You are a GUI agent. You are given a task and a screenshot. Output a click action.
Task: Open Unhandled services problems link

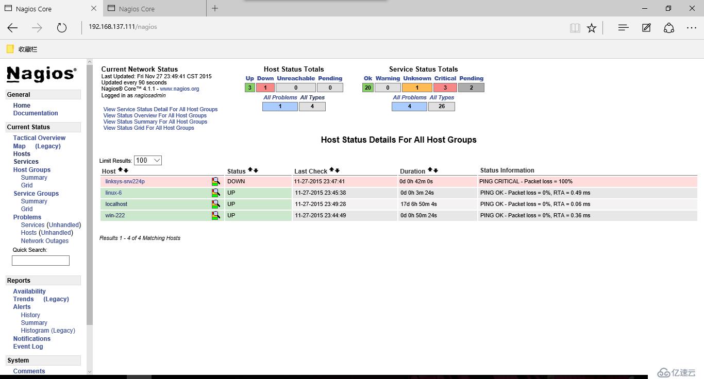[64, 225]
